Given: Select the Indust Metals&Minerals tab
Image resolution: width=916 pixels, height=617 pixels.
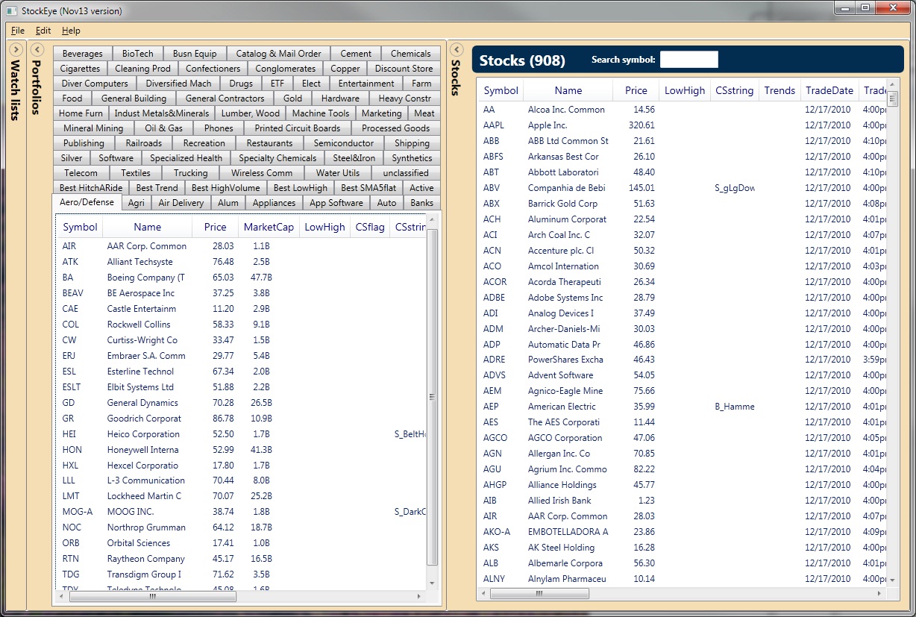Looking at the screenshot, I should click(162, 113).
